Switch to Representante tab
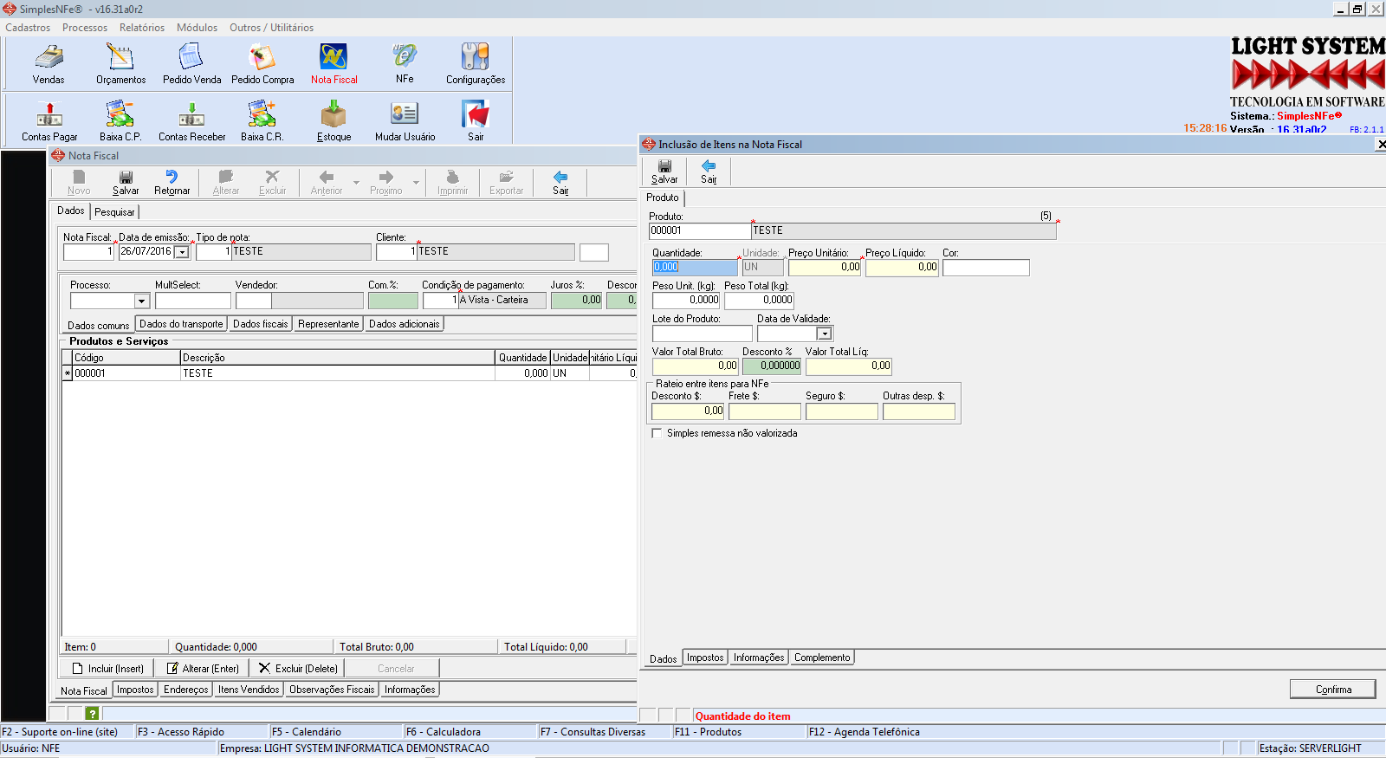 328,324
